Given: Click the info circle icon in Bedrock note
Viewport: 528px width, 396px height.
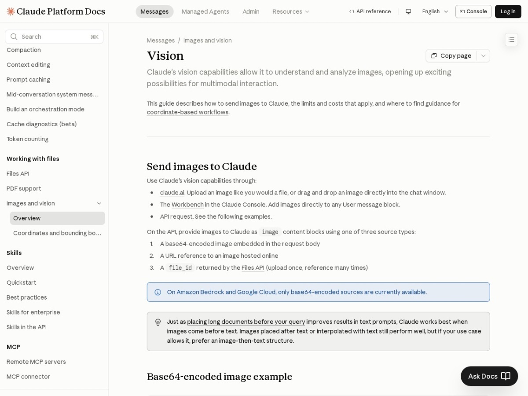Looking at the screenshot, I should (158, 292).
